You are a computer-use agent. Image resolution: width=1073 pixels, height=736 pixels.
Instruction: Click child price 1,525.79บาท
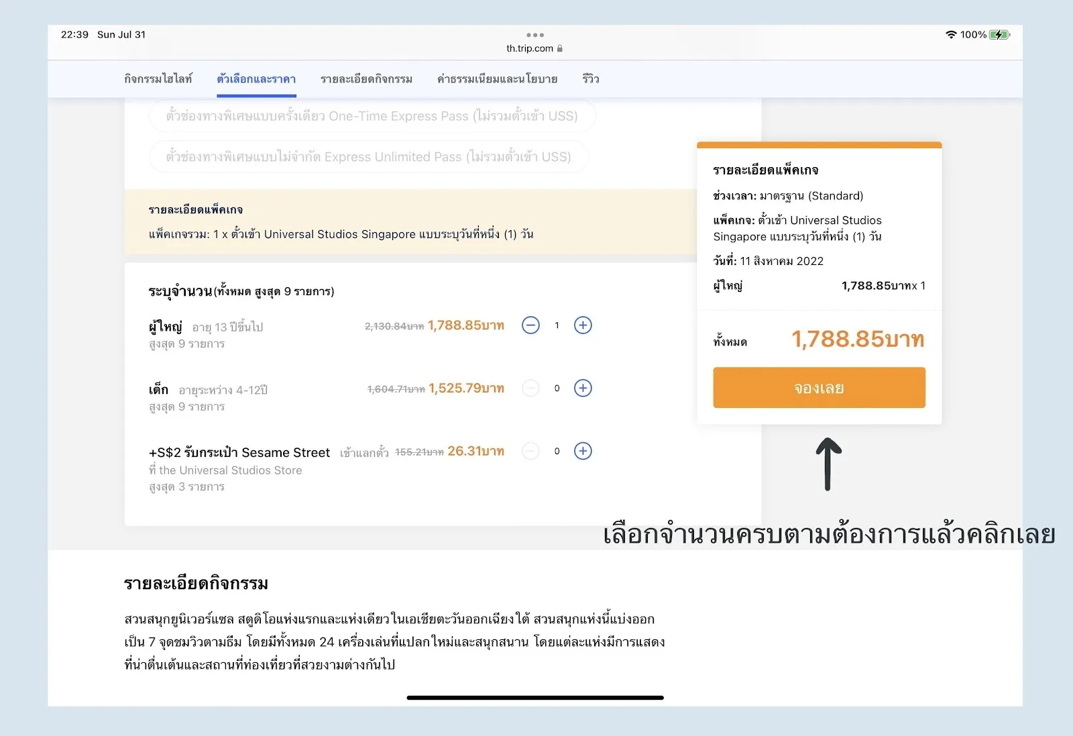coord(466,388)
